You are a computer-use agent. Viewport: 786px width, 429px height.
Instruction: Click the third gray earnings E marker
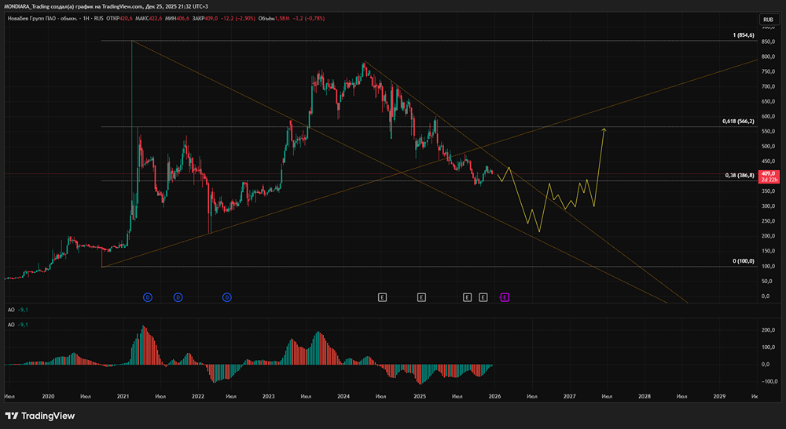click(467, 296)
